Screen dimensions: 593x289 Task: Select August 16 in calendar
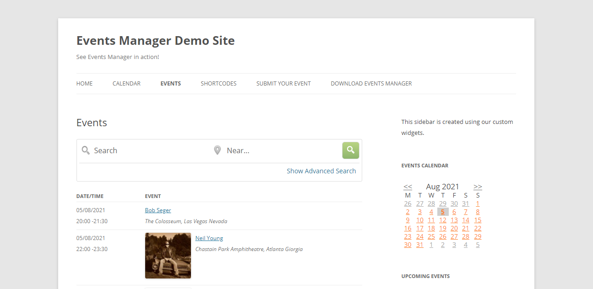pyautogui.click(x=408, y=228)
